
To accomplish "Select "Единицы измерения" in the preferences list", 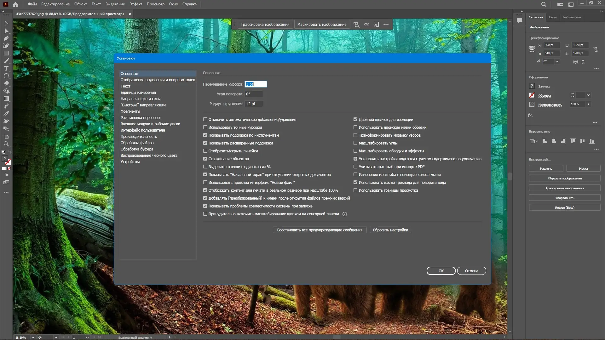I will point(138,92).
